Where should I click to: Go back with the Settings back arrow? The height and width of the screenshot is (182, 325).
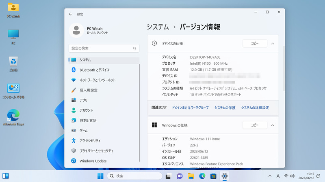tap(70, 14)
